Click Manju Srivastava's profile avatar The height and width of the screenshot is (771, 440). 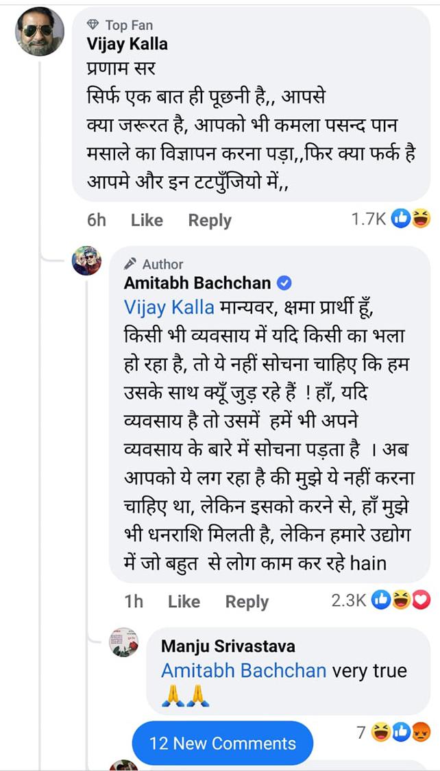[x=125, y=642]
